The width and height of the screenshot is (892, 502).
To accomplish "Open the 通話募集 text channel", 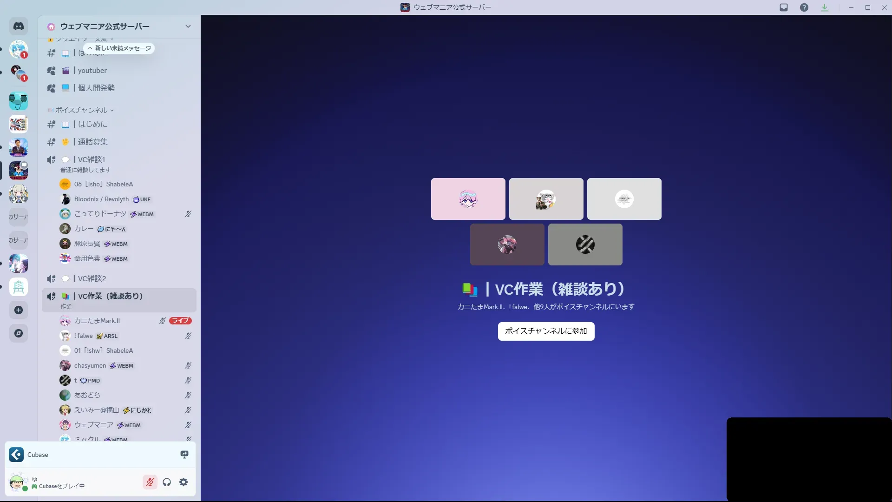I will point(93,142).
